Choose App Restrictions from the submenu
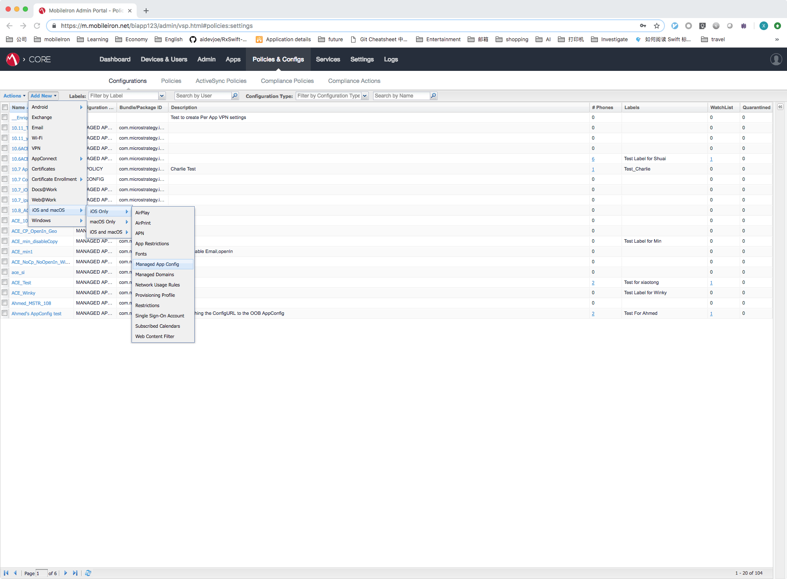 click(x=163, y=244)
